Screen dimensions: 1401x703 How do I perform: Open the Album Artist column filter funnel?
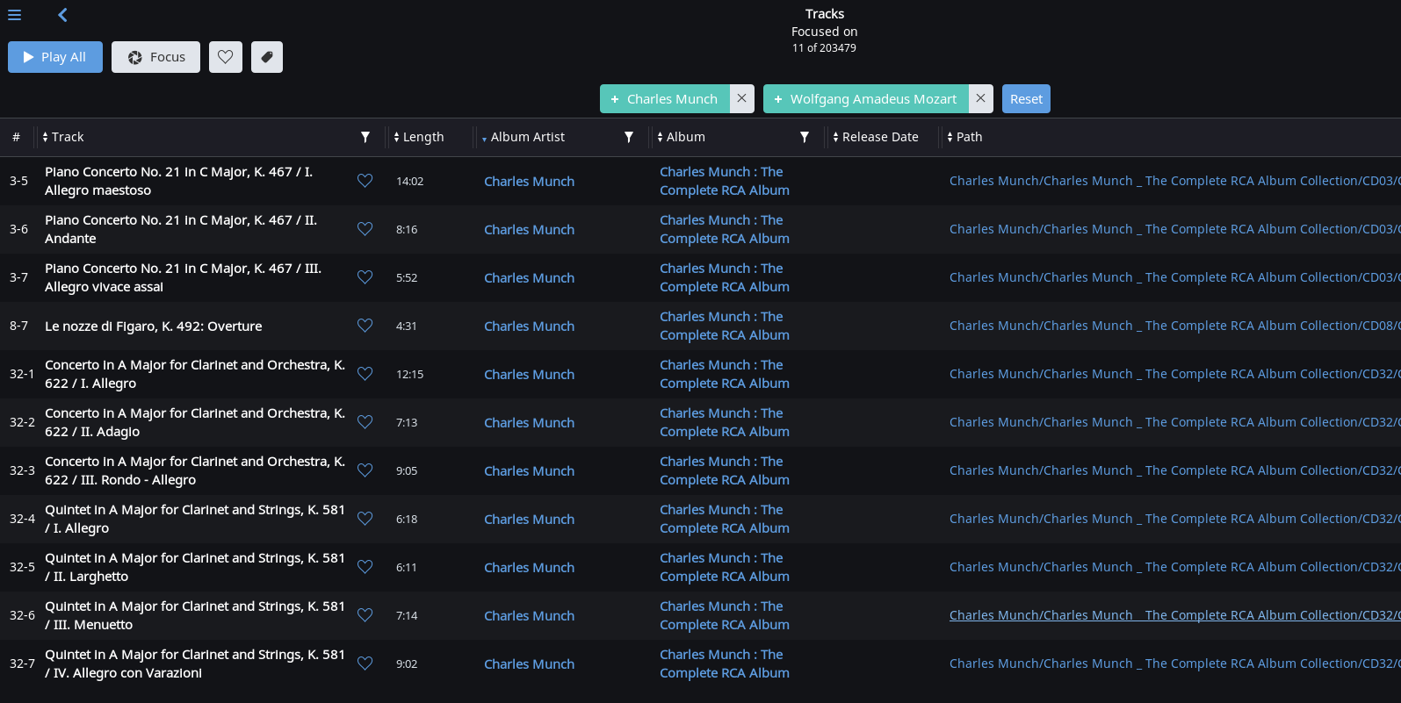tap(629, 137)
